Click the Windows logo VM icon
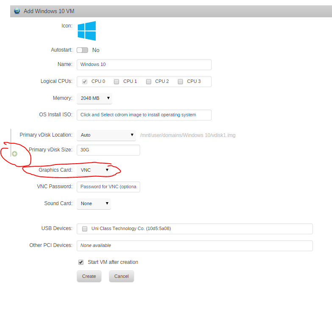332x310 pixels. [86, 31]
